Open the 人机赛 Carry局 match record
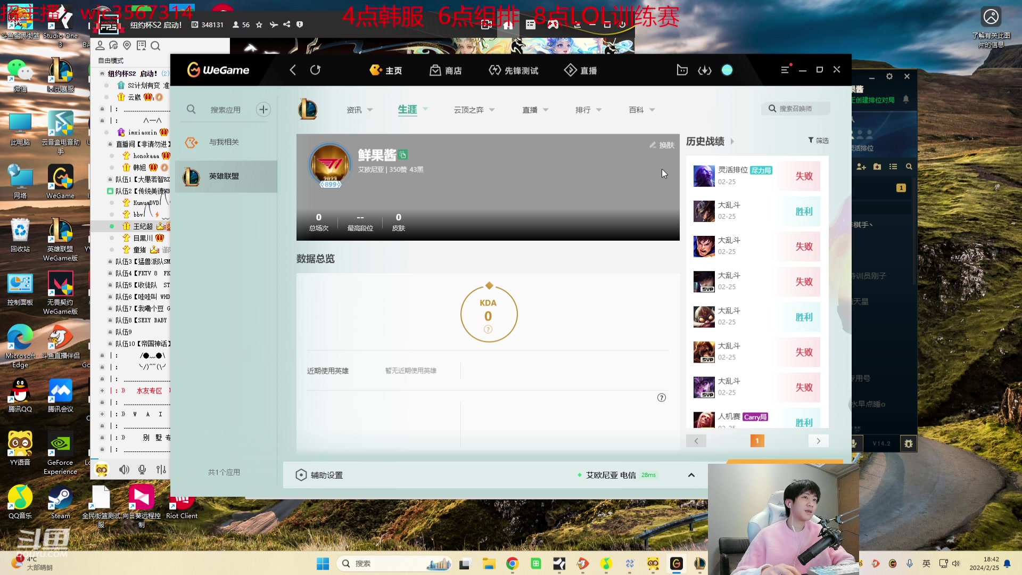Image resolution: width=1022 pixels, height=575 pixels. point(757,419)
